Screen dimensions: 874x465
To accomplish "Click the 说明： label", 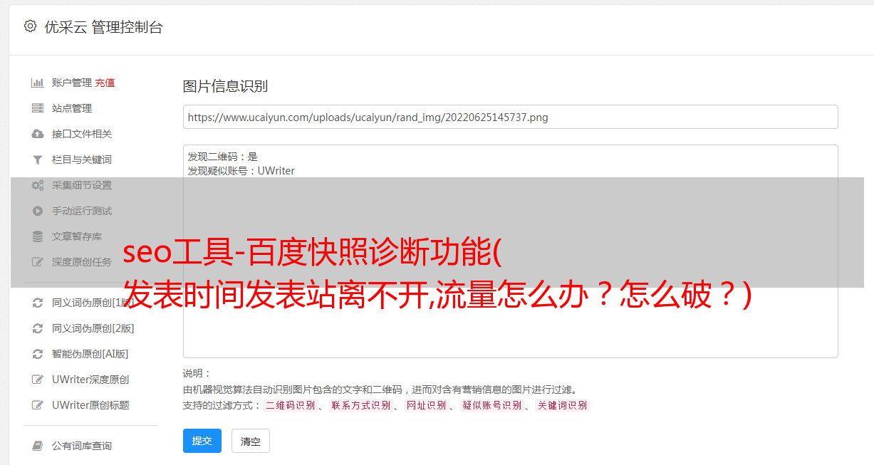I will 197,373.
